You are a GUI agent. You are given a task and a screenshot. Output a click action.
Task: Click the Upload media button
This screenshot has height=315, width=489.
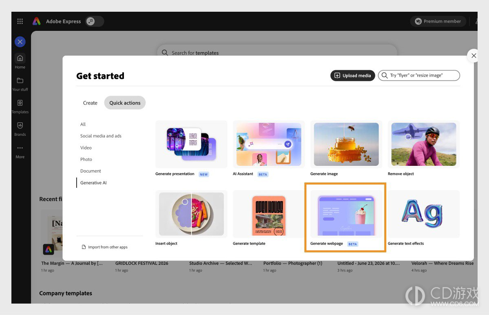352,76
